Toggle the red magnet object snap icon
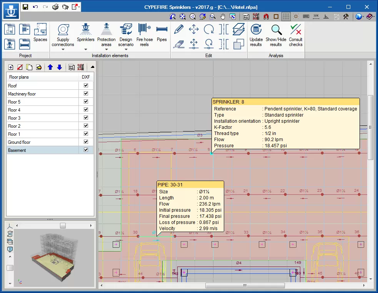Viewport: 378px width, 293px height. point(266,16)
